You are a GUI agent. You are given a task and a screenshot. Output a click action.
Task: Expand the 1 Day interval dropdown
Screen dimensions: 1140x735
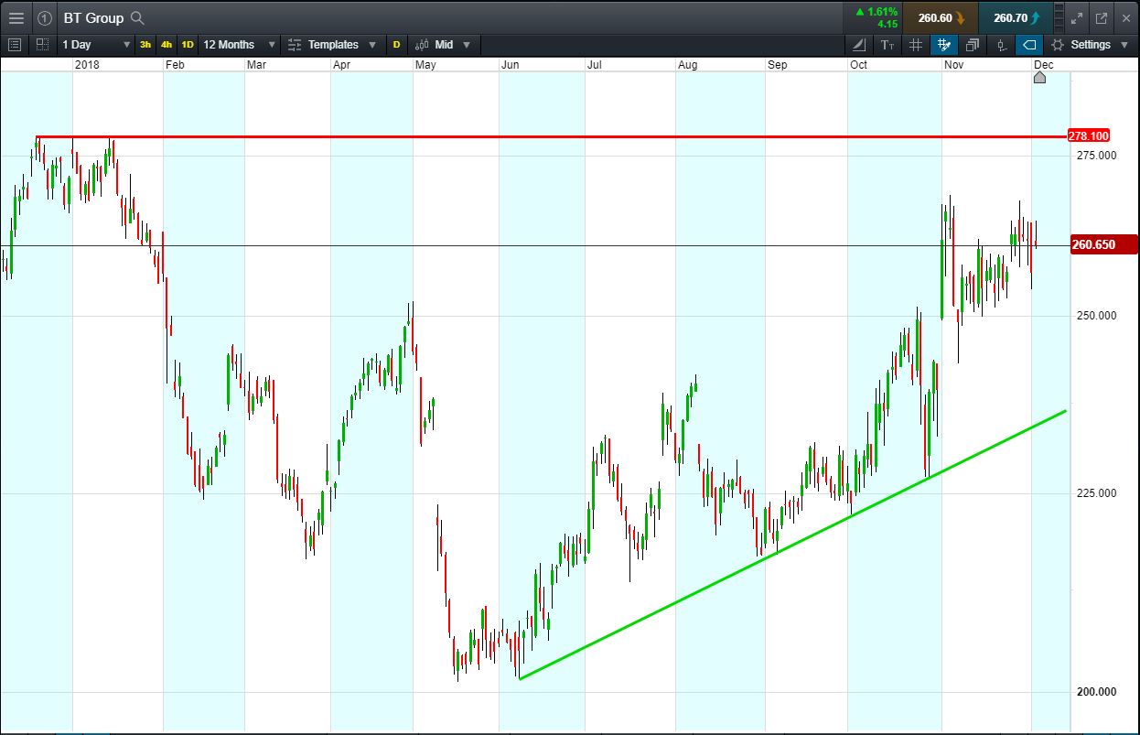click(96, 44)
